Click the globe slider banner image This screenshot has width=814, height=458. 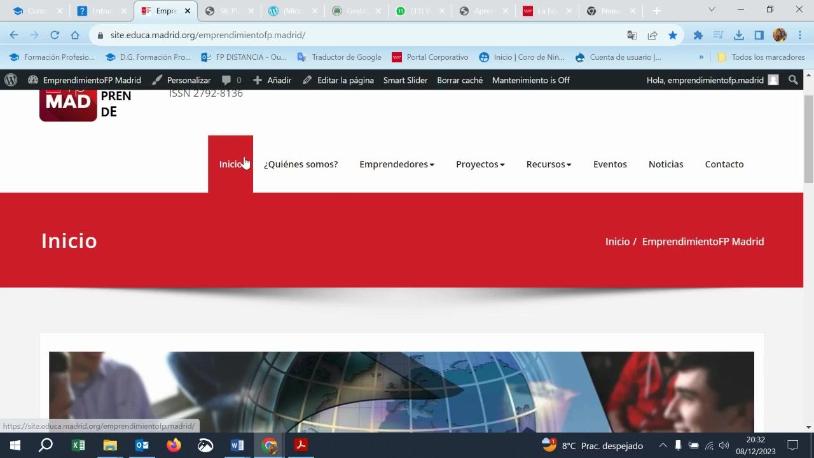(401, 392)
